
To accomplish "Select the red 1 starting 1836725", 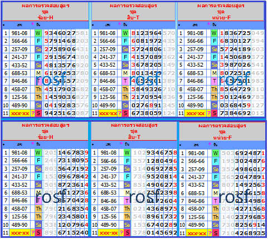I will click(222, 33).
